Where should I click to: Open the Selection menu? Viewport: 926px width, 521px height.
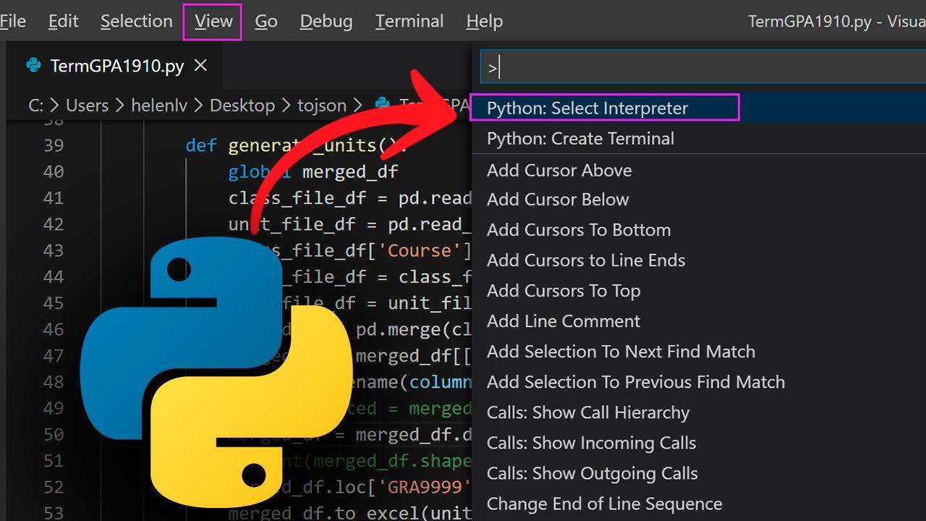136,22
